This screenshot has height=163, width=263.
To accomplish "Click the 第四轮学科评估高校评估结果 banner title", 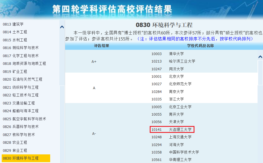I will (x=112, y=9).
